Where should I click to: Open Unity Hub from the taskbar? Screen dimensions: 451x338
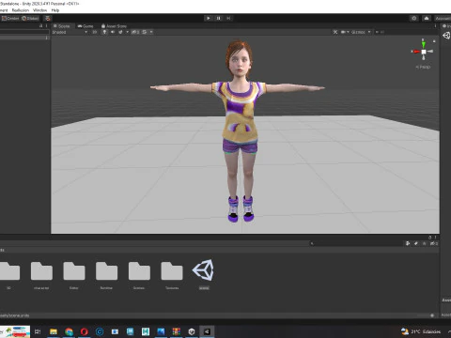(x=192, y=331)
